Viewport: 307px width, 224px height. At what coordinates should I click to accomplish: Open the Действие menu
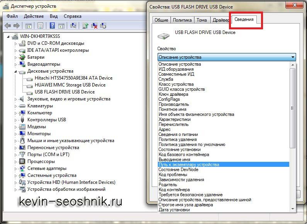34,16
